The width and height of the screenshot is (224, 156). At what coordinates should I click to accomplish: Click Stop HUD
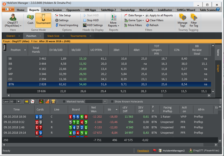click(91, 20)
